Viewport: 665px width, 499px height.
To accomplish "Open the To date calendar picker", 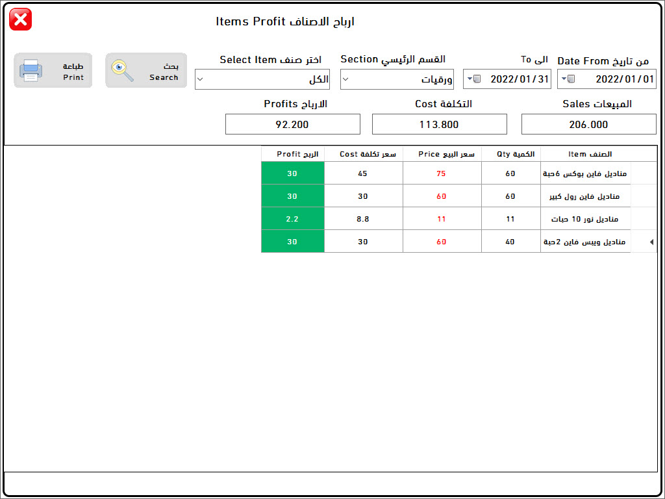I will pos(474,79).
